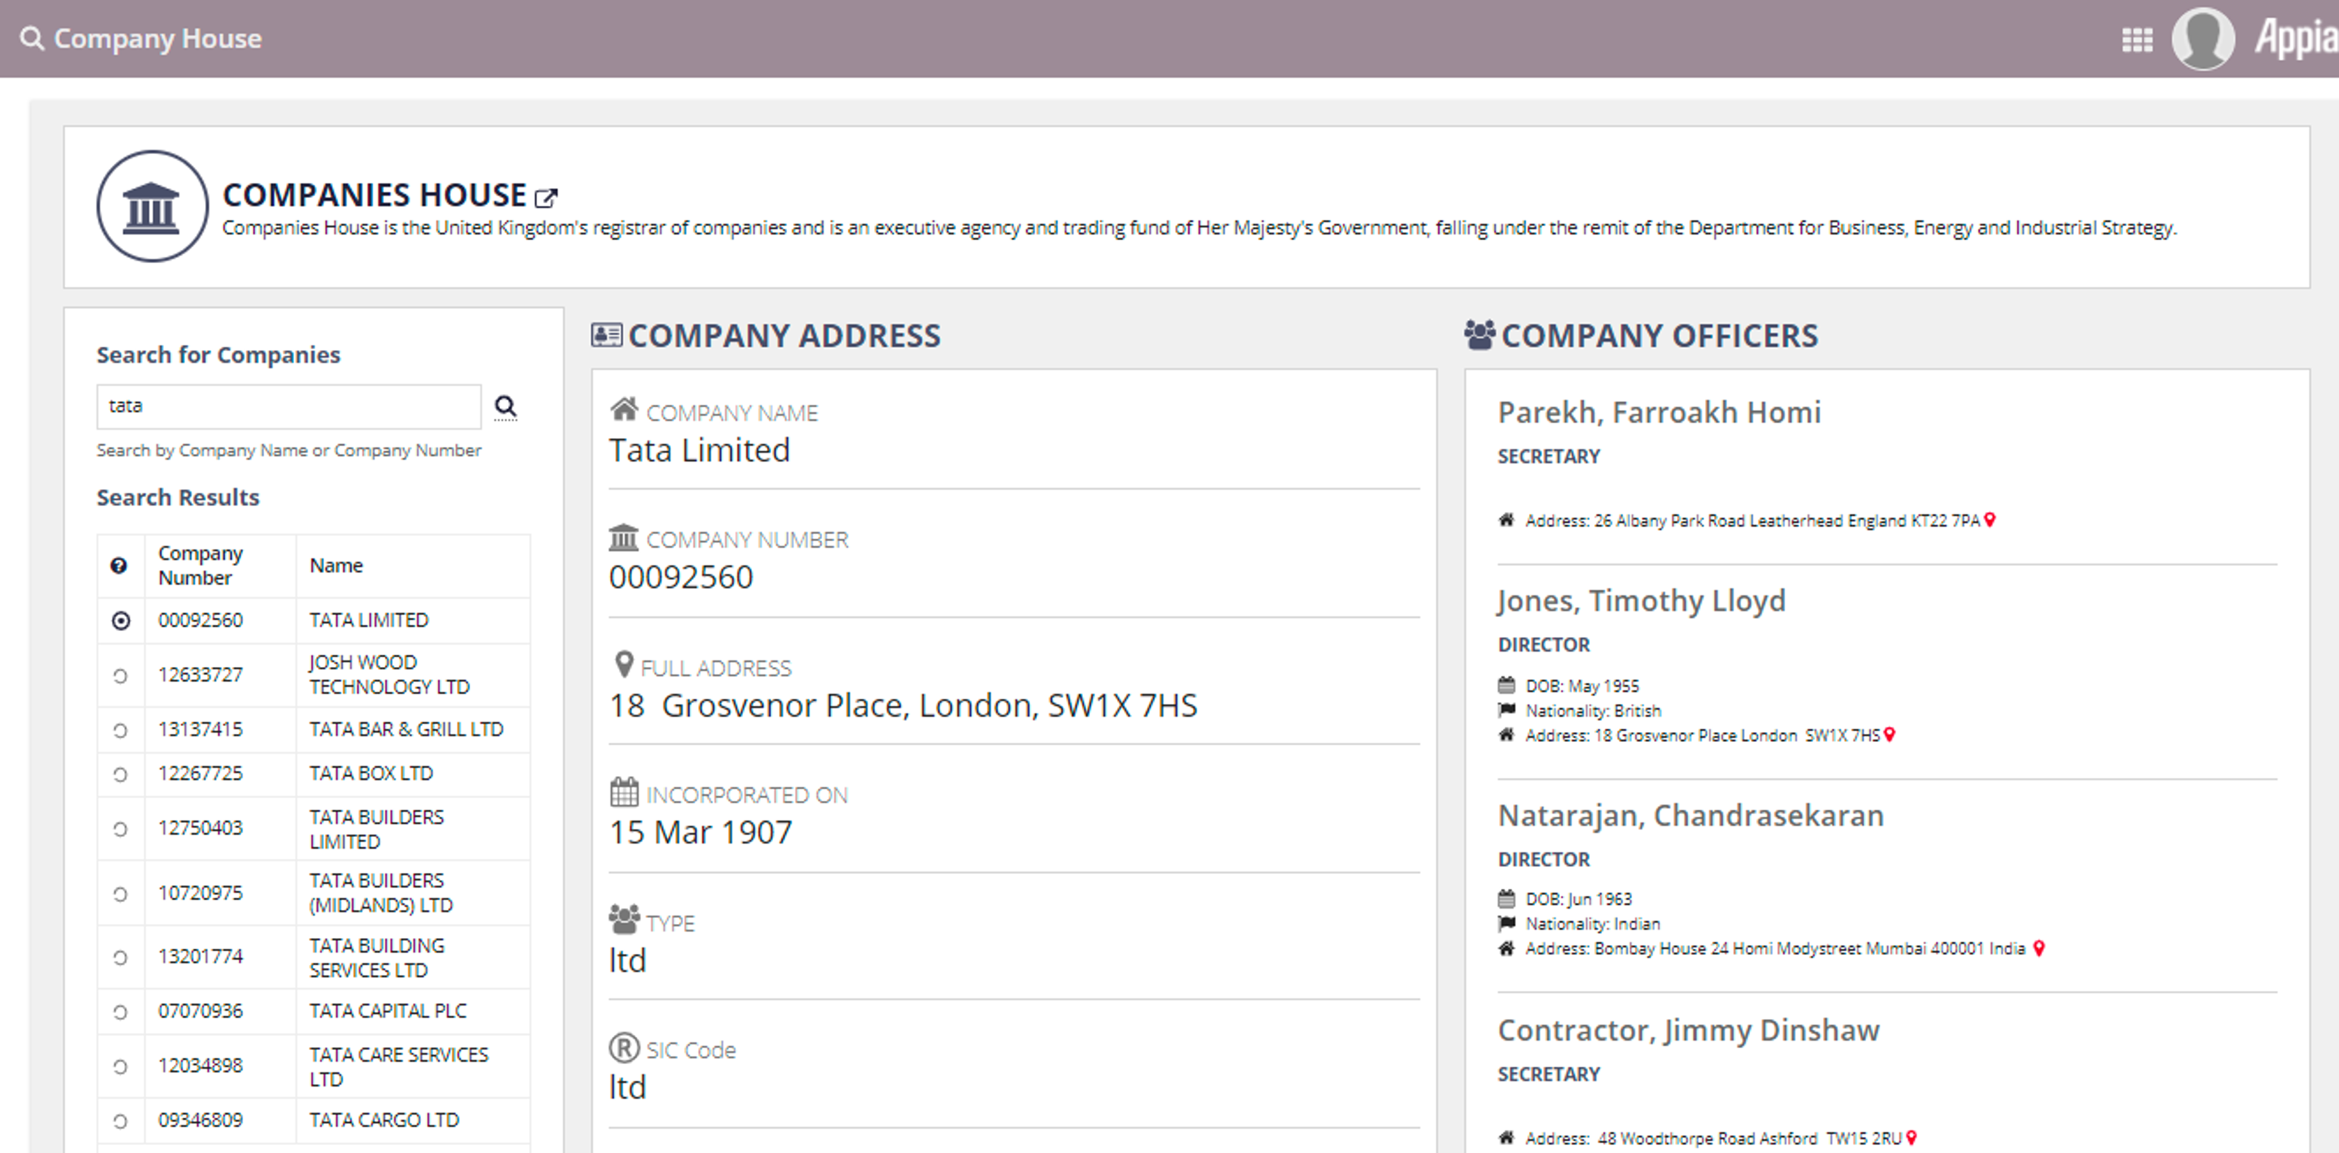This screenshot has width=2339, height=1153.
Task: Click officer name Parekh, Farroakh Homi
Action: point(1659,412)
